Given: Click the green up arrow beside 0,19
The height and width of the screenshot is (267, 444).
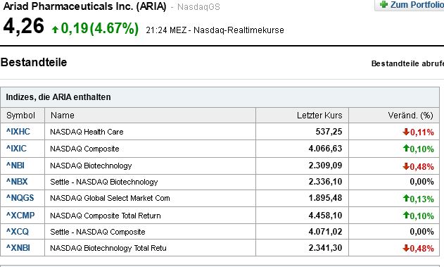Looking at the screenshot, I should 55,29.
